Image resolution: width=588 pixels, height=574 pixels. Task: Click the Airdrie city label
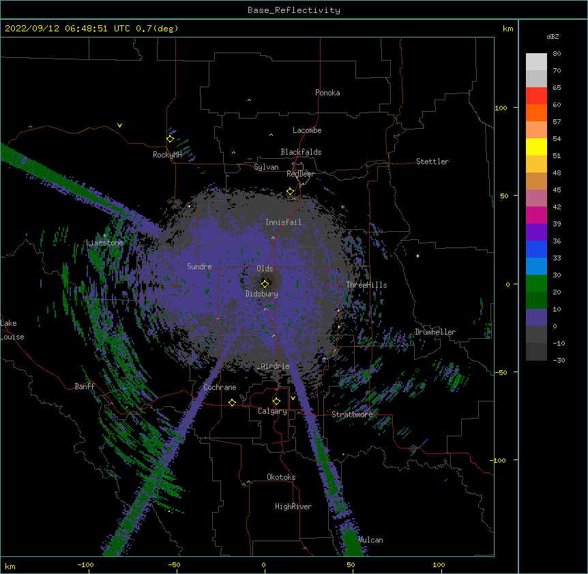(x=275, y=366)
